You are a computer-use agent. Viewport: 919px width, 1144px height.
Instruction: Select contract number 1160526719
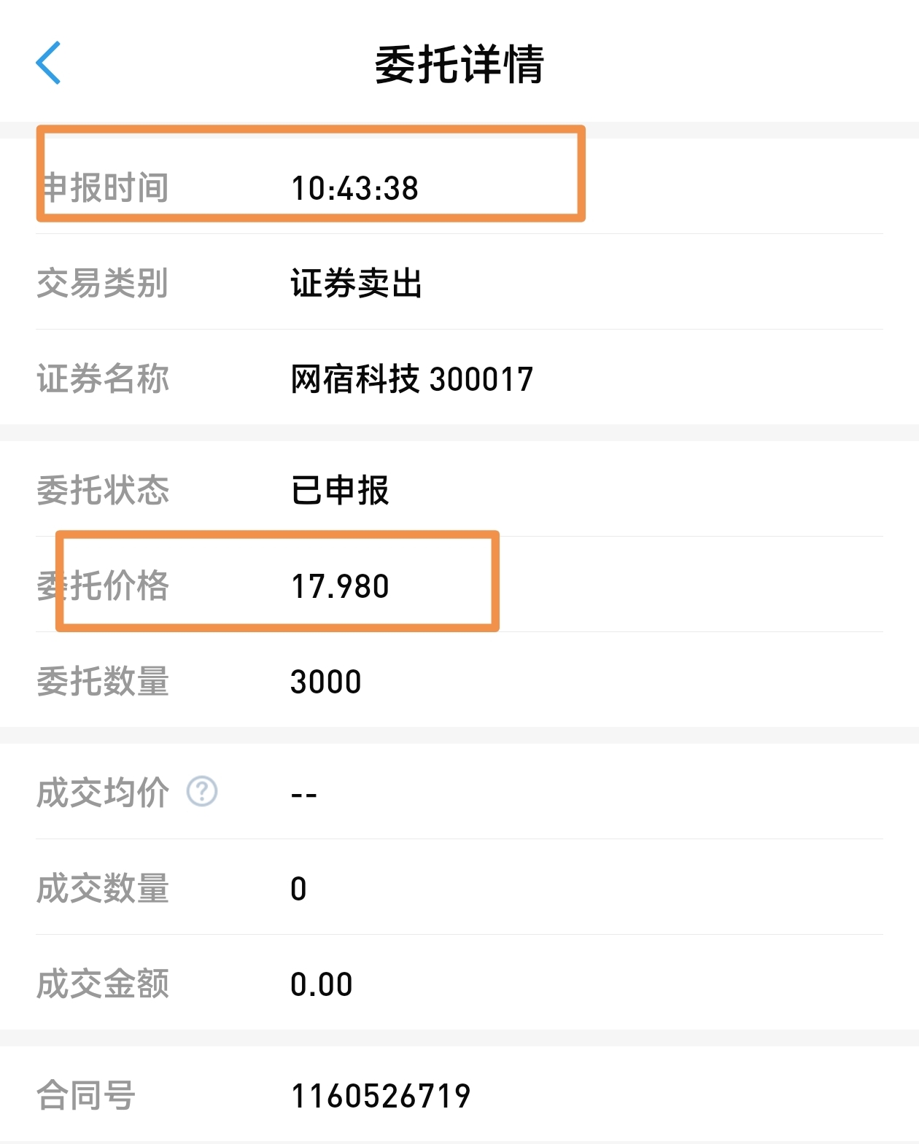click(x=380, y=1096)
